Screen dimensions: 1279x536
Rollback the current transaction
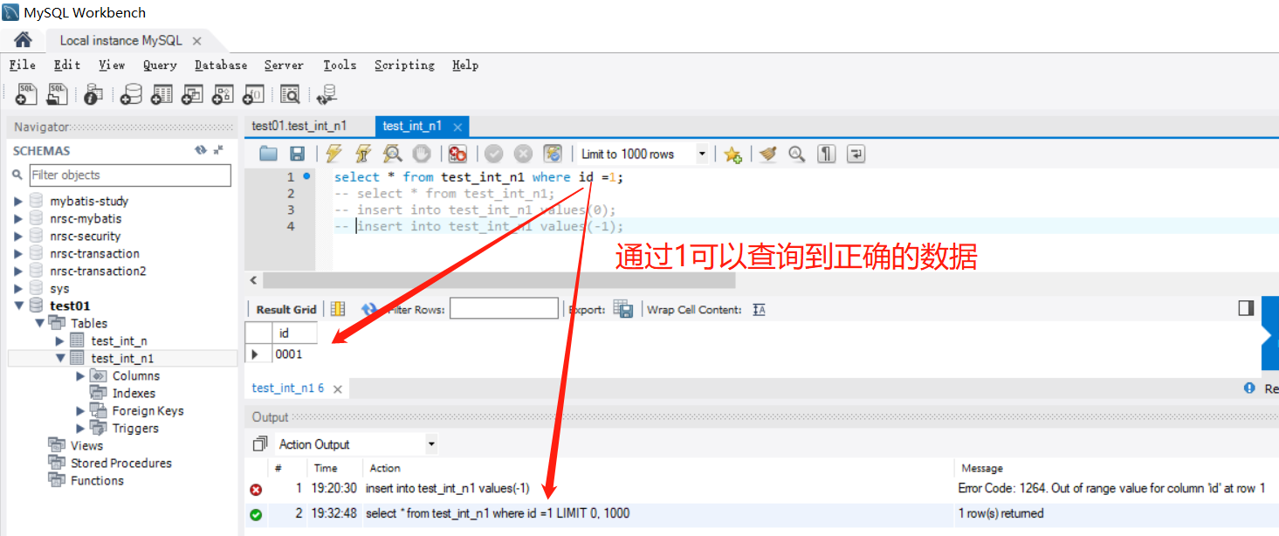coord(523,154)
